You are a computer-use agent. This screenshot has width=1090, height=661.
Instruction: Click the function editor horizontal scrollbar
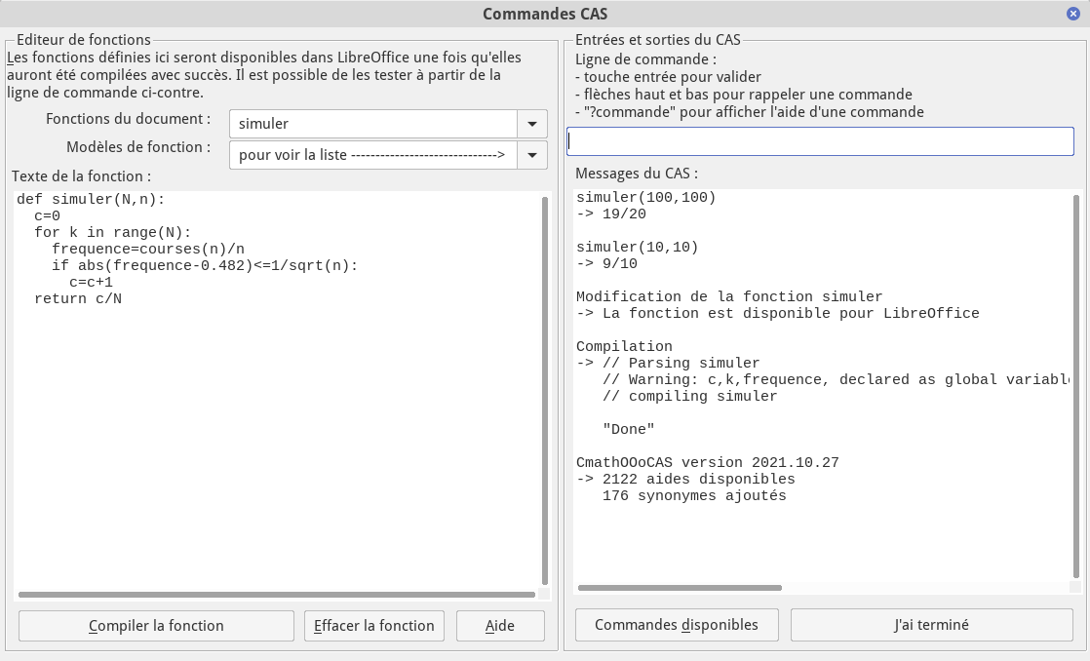277,594
